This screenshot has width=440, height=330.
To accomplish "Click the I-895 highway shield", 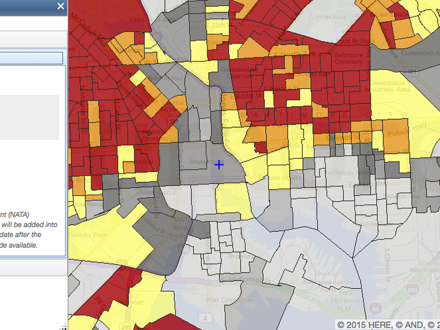I will point(412,289).
